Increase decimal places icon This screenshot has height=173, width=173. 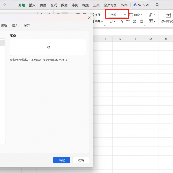click(135, 21)
